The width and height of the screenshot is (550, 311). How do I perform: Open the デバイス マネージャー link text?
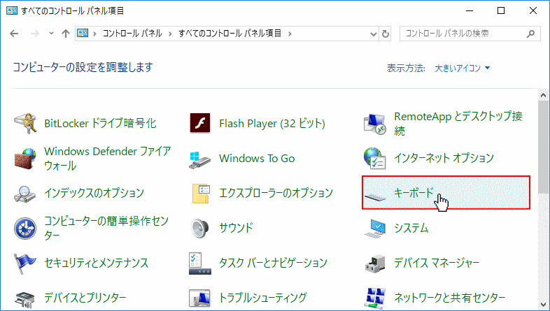click(437, 263)
